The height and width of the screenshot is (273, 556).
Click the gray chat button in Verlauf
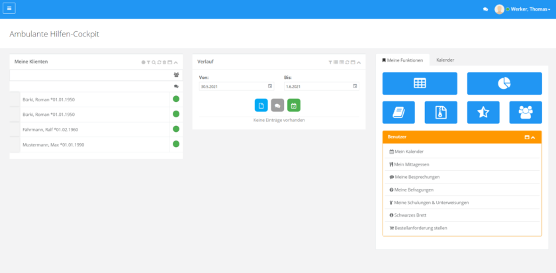pyautogui.click(x=277, y=105)
